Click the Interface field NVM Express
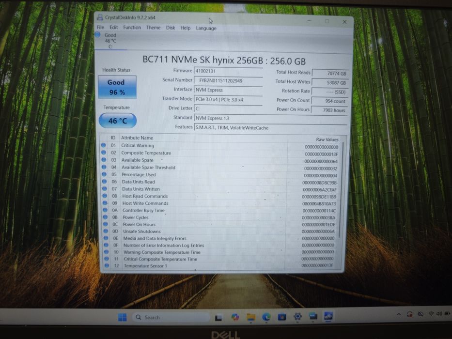 pos(228,90)
